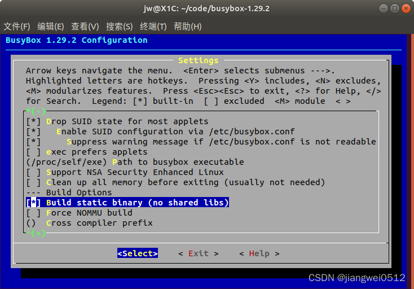Toggle Enable SUID configuration via /etc/busybox.conf
The width and height of the screenshot is (414, 289).
(160, 132)
